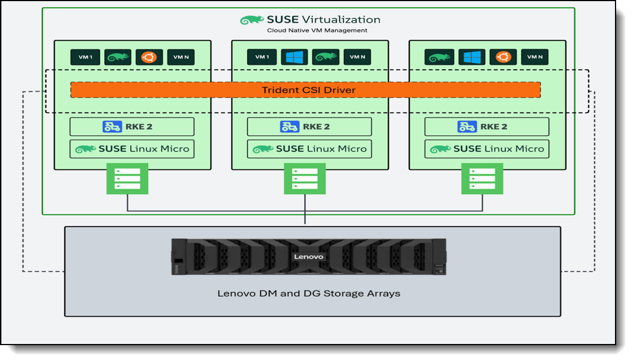Screen dimensions: 633x362
Task: Click the SUSE Virtualization chameleon logo at top
Action: click(252, 20)
